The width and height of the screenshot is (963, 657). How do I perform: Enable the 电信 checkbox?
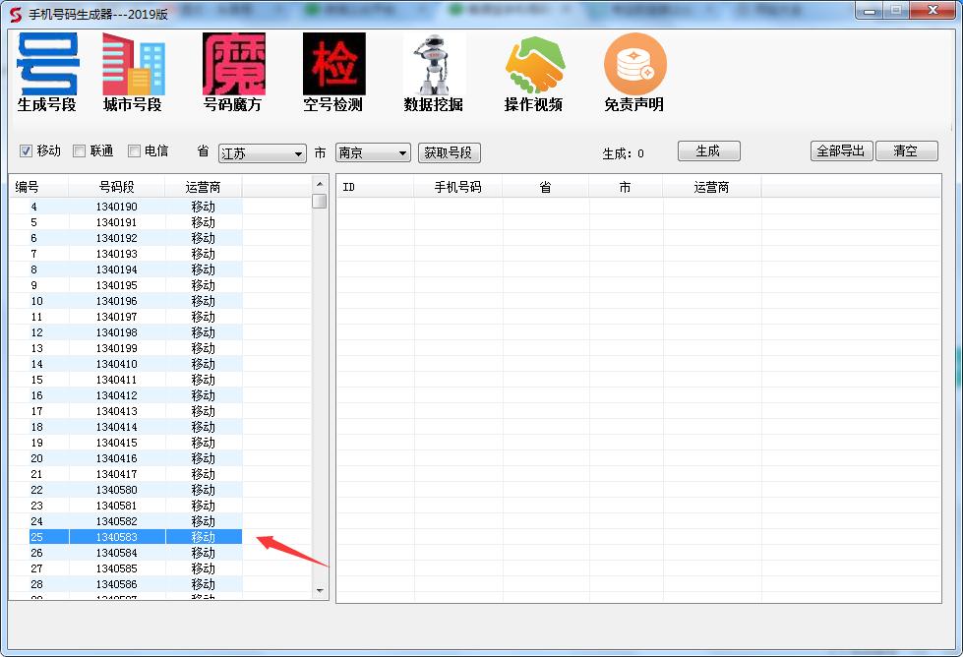pyautogui.click(x=134, y=151)
